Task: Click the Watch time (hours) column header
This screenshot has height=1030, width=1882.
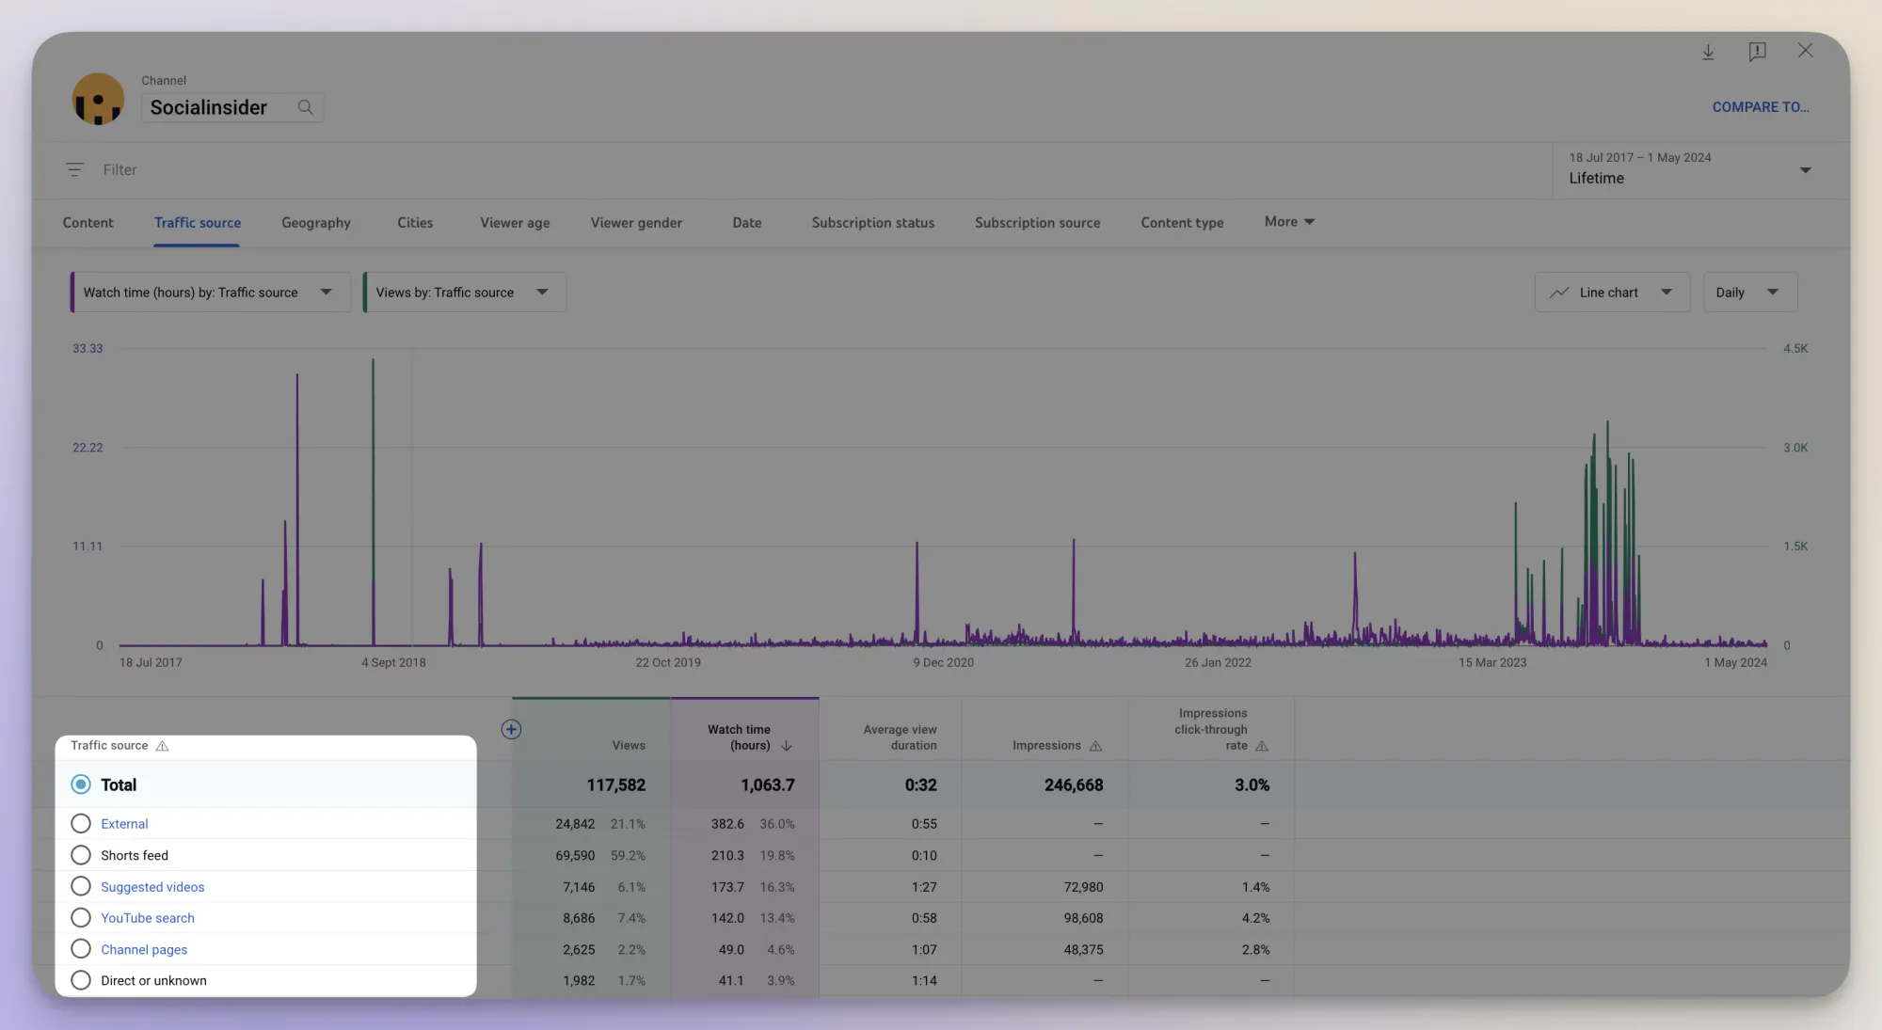Action: click(x=739, y=737)
